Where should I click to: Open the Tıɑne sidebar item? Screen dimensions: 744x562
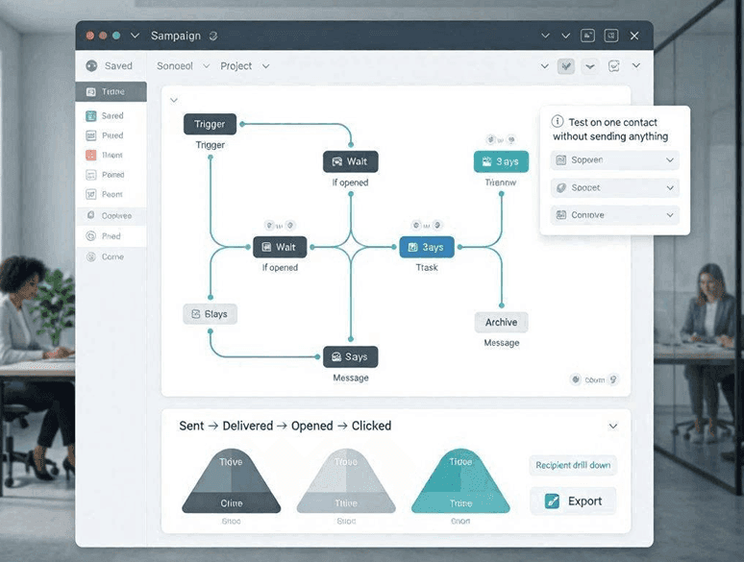112,91
